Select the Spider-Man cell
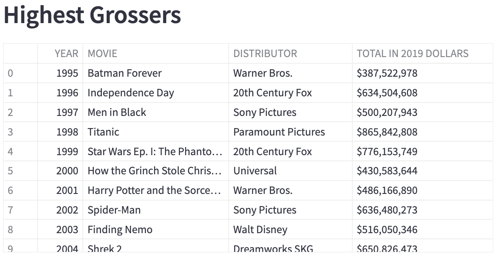Screen dimensions: 498x258 tap(156, 210)
